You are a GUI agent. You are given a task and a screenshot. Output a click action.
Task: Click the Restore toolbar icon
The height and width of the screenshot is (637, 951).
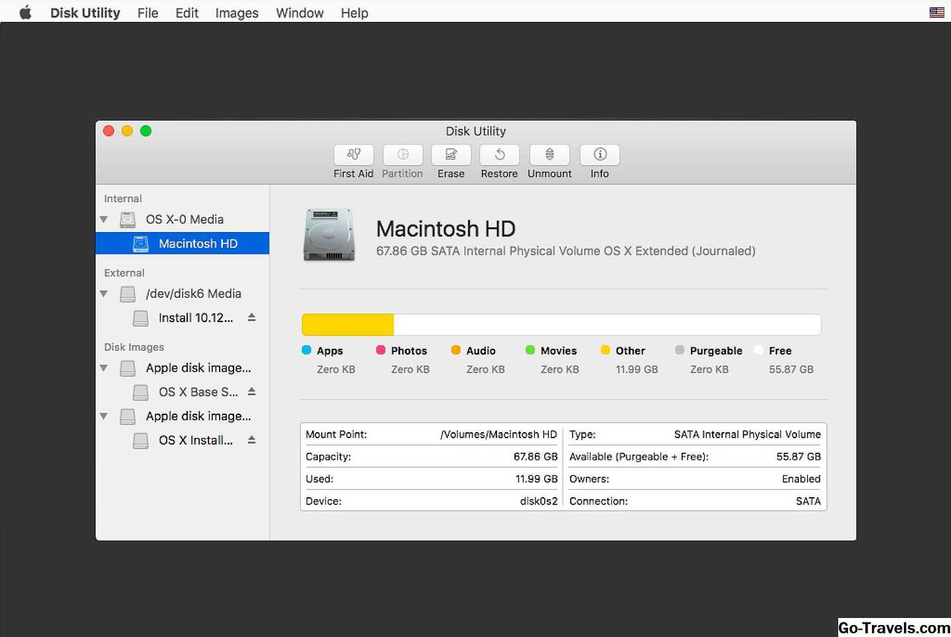point(499,155)
